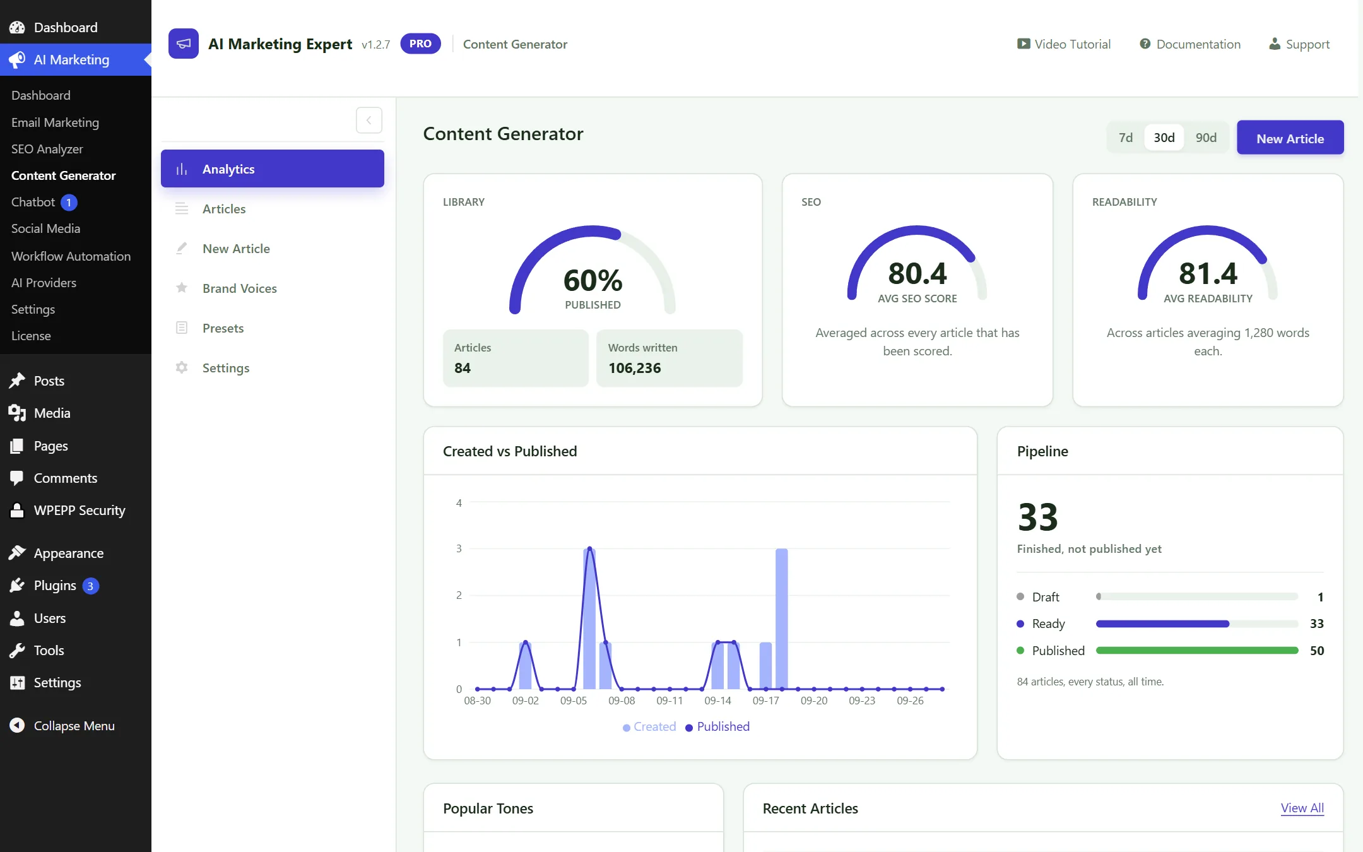Click the Documentation question mark icon
This screenshot has height=852, width=1363.
click(1145, 44)
